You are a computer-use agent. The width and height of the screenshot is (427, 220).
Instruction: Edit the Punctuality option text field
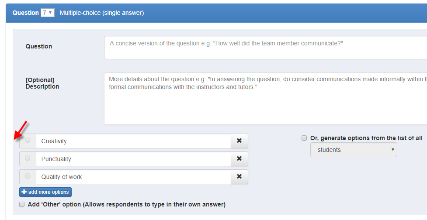(133, 159)
